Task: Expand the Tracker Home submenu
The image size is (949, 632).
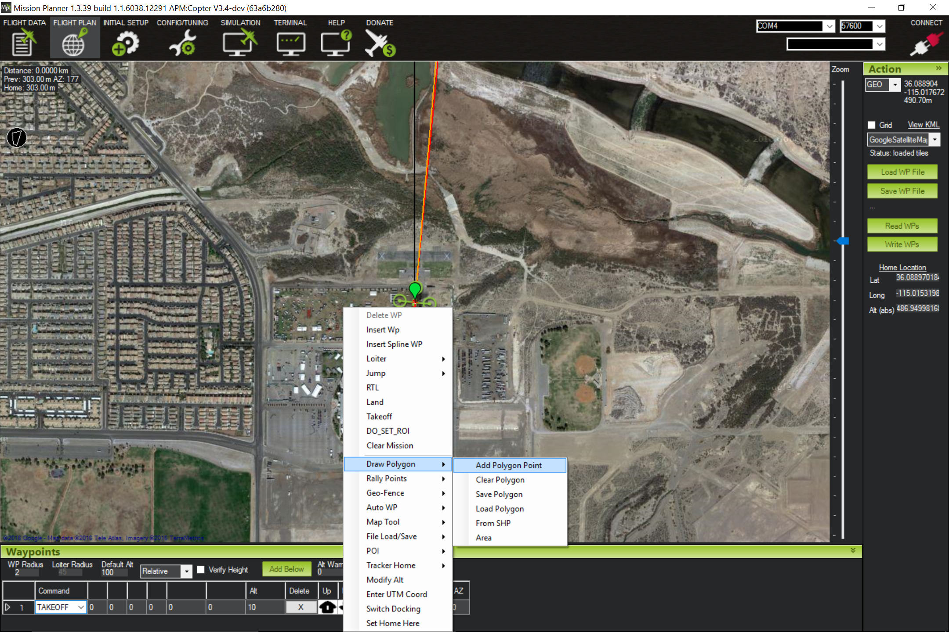Action: tap(398, 565)
